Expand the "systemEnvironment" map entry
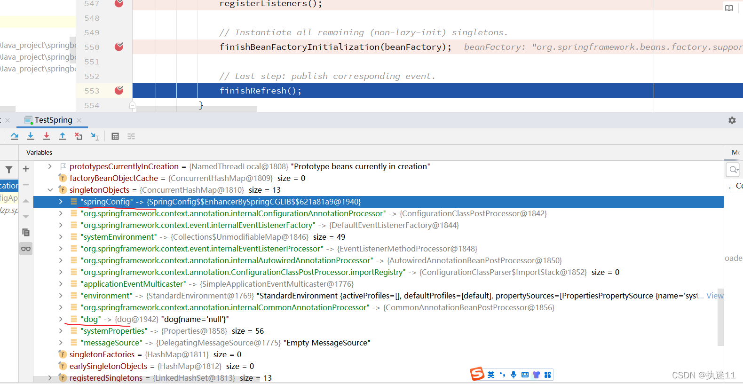 click(61, 237)
